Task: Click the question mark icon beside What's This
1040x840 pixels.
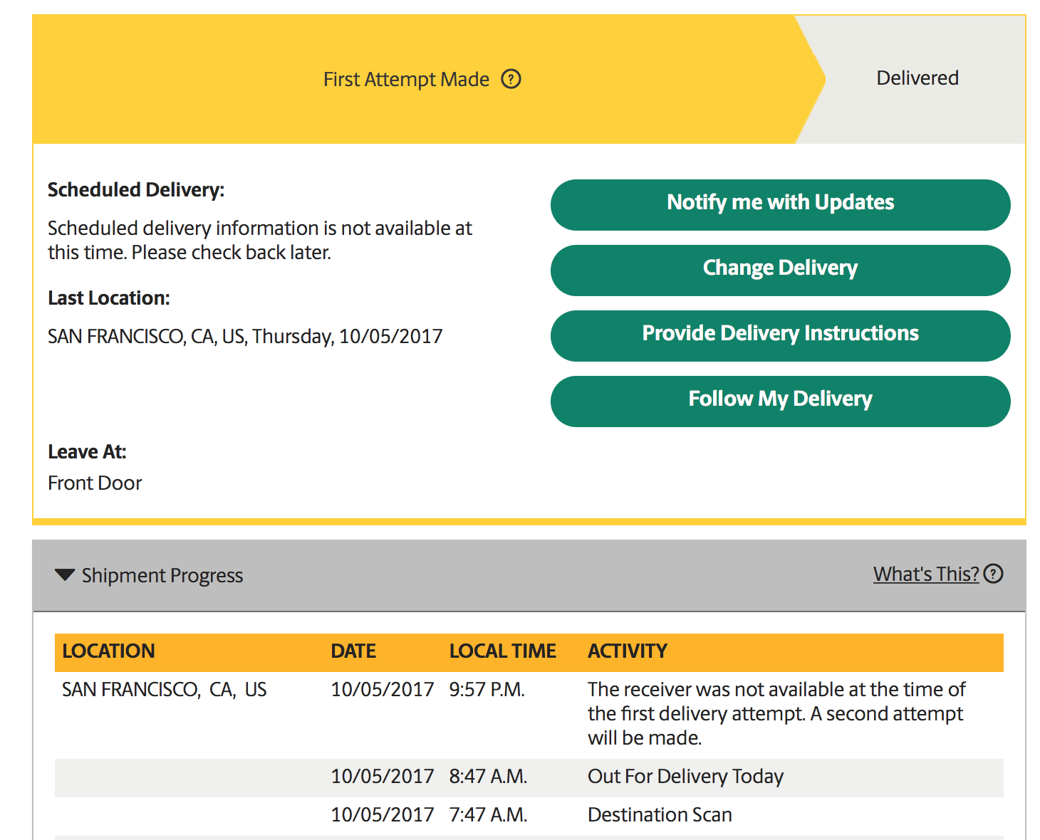Action: pos(993,574)
